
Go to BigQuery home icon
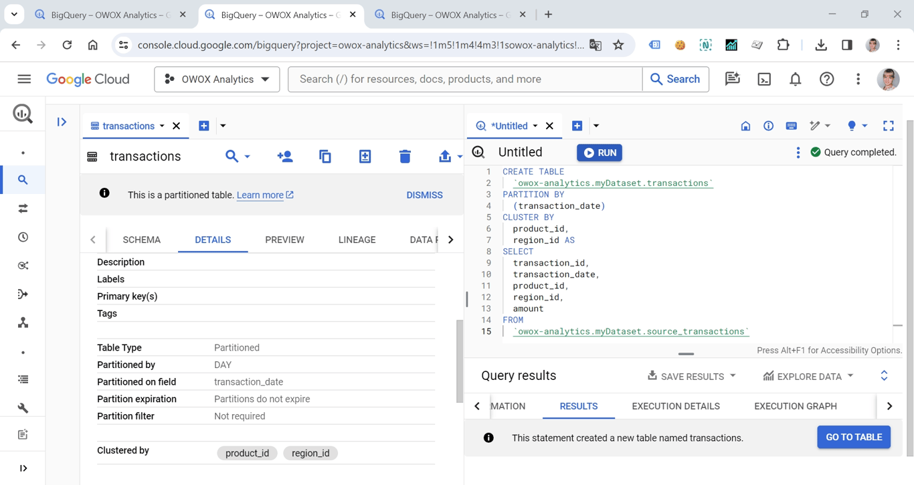tap(745, 126)
